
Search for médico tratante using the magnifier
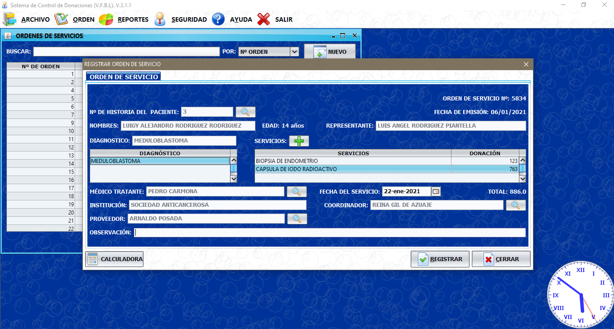point(297,191)
